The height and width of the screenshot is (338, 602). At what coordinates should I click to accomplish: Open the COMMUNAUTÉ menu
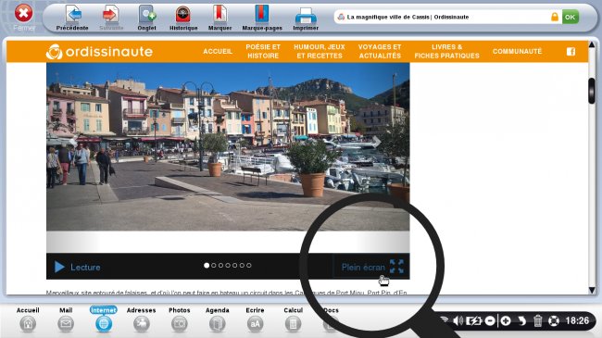pos(517,51)
